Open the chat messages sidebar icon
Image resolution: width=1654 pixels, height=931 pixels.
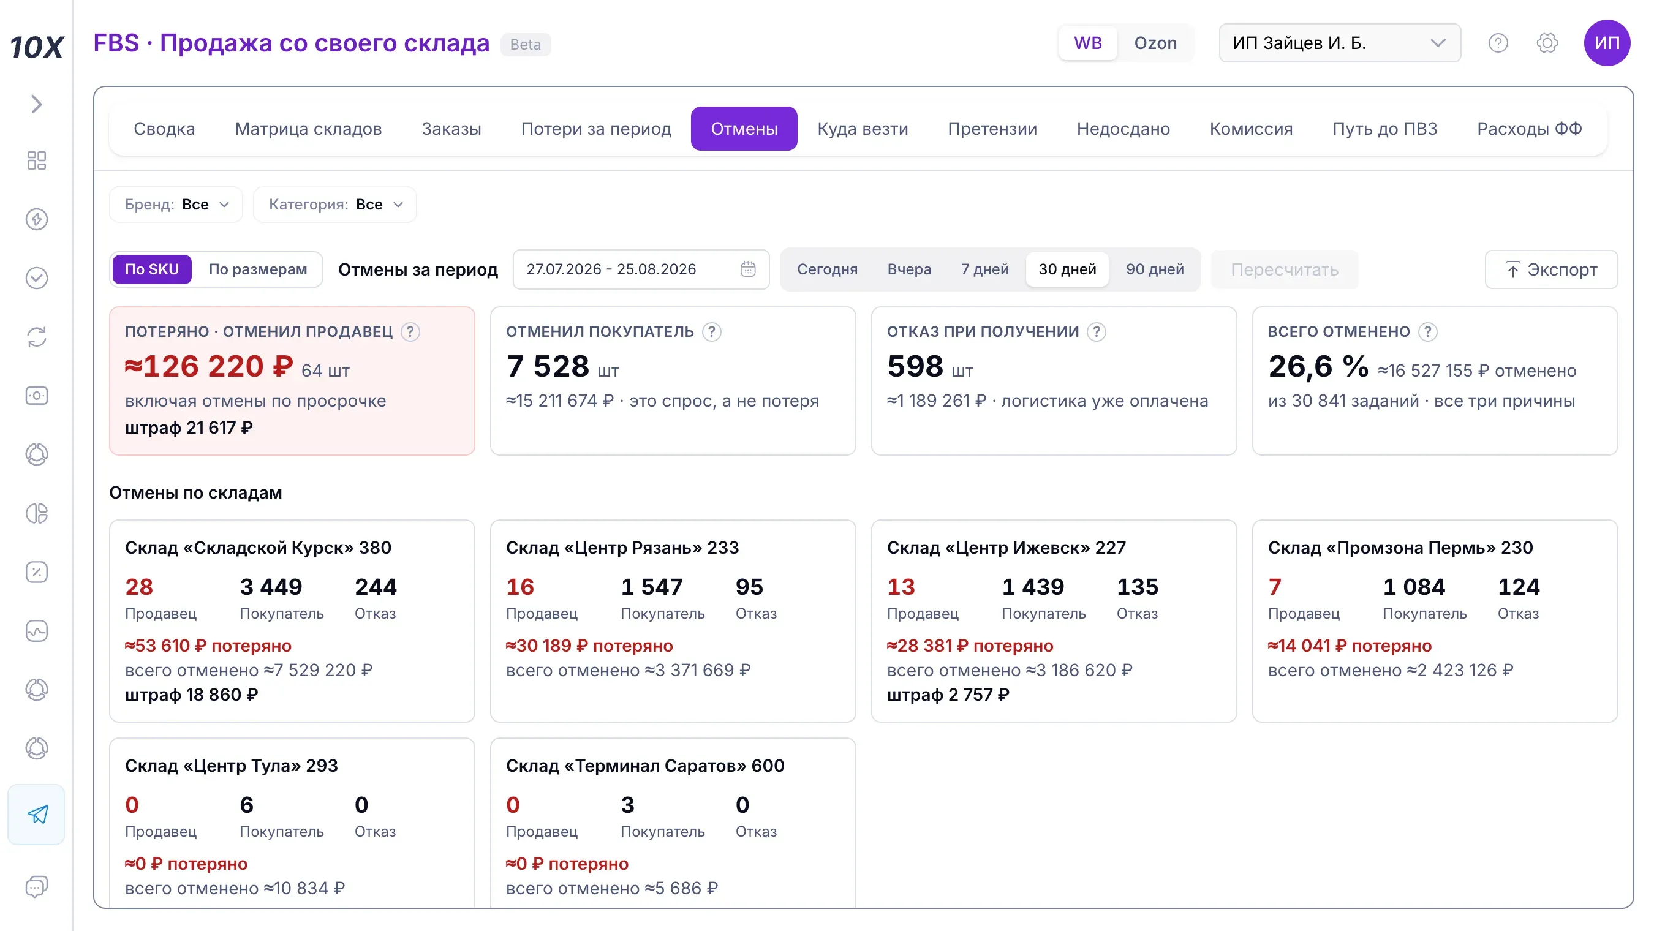[x=37, y=887]
